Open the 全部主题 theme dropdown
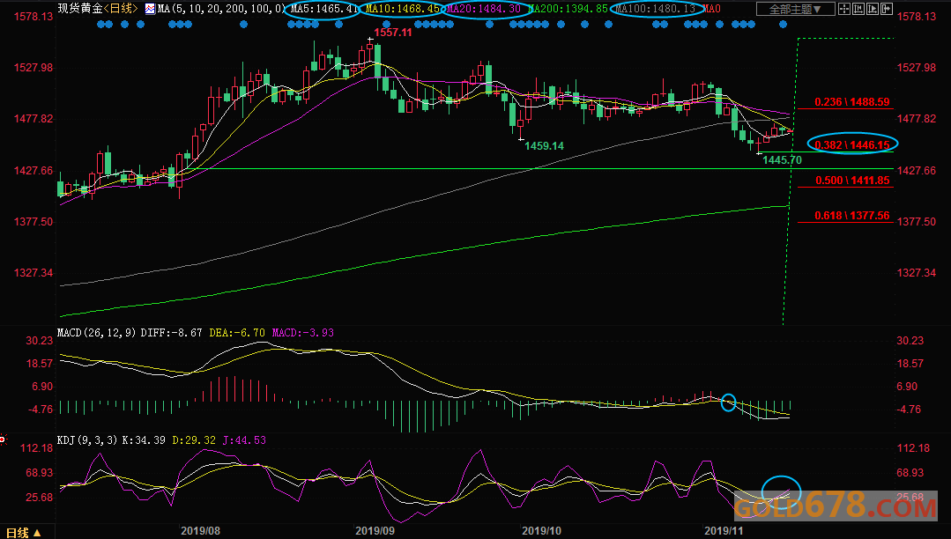The width and height of the screenshot is (951, 539). pyautogui.click(x=795, y=9)
